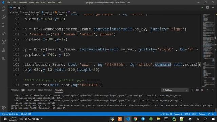
Task: Split the terminal panel
Action: click(197, 90)
